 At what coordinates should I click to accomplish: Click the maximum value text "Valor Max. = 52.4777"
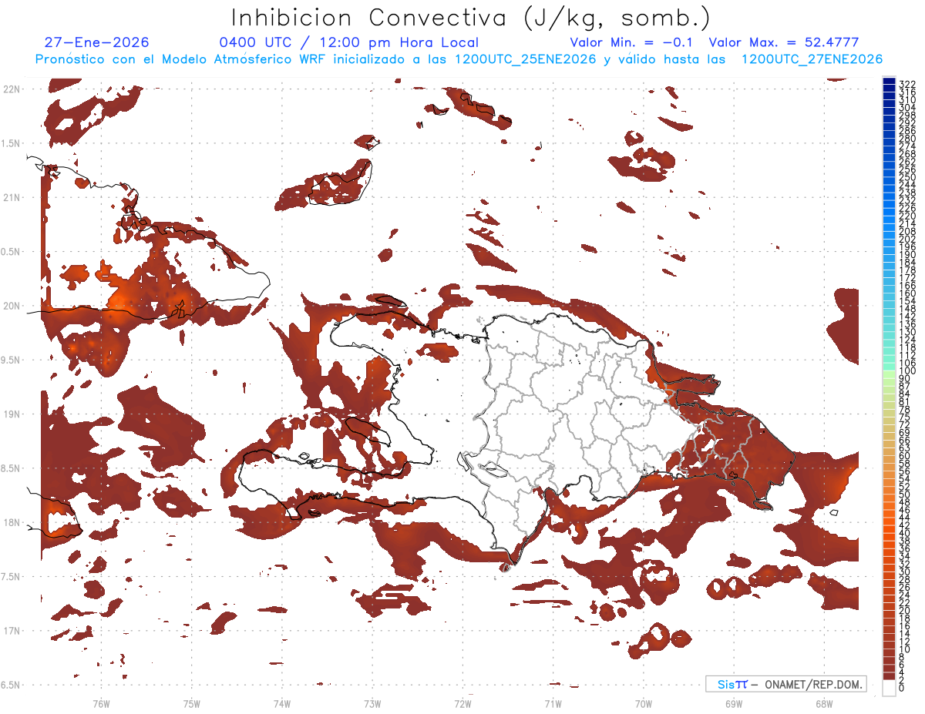click(784, 42)
